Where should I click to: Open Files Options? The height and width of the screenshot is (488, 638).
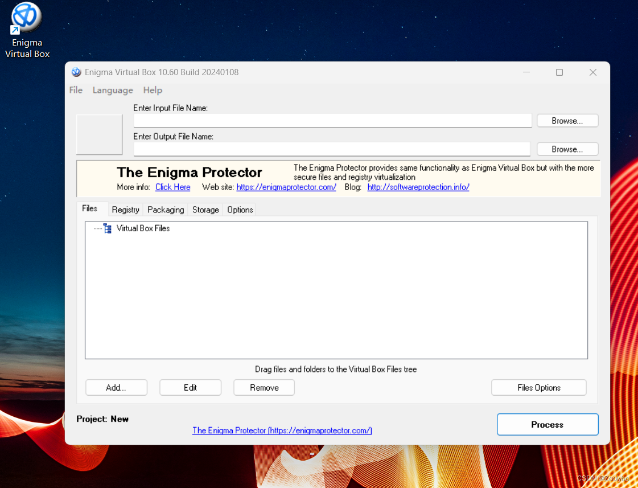click(539, 387)
